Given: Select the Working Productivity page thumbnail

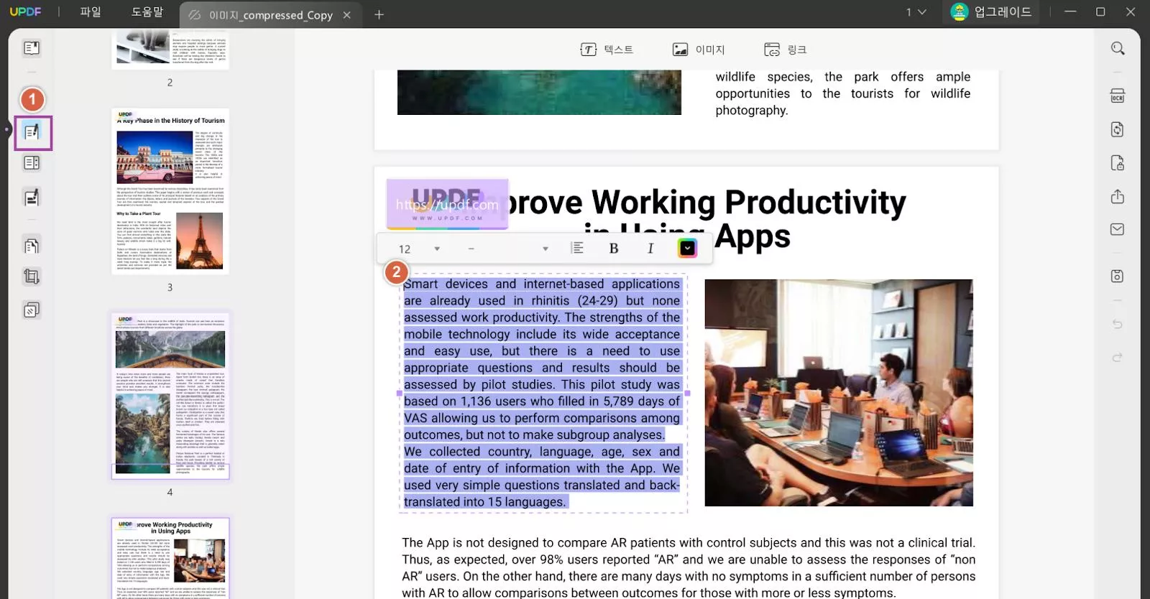Looking at the screenshot, I should pyautogui.click(x=170, y=558).
